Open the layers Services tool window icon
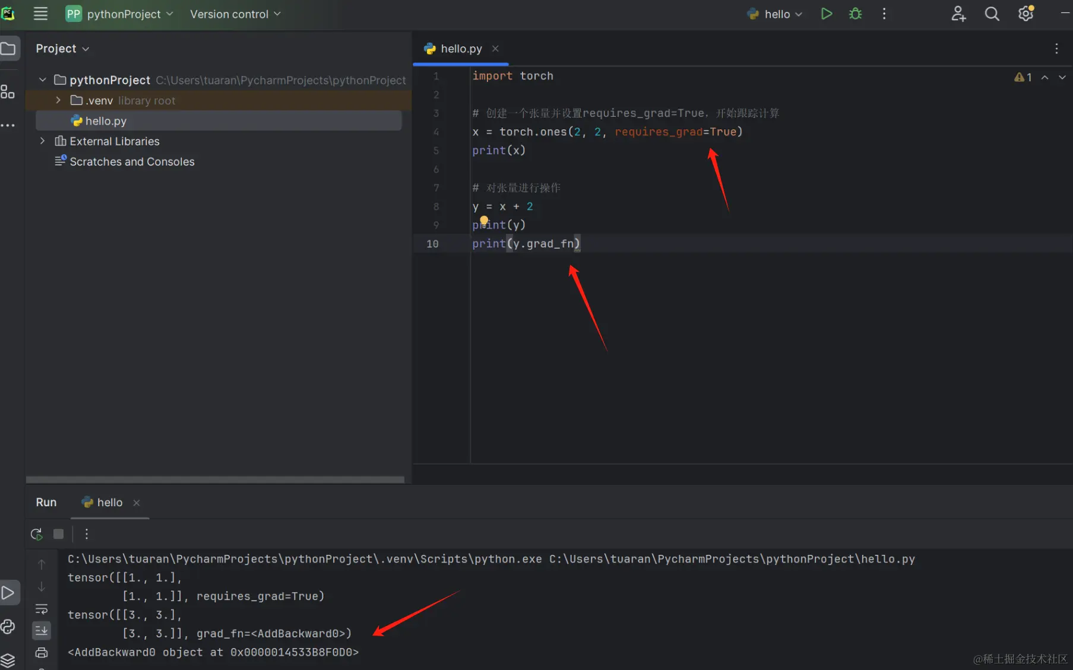The height and width of the screenshot is (670, 1073). click(x=8, y=660)
